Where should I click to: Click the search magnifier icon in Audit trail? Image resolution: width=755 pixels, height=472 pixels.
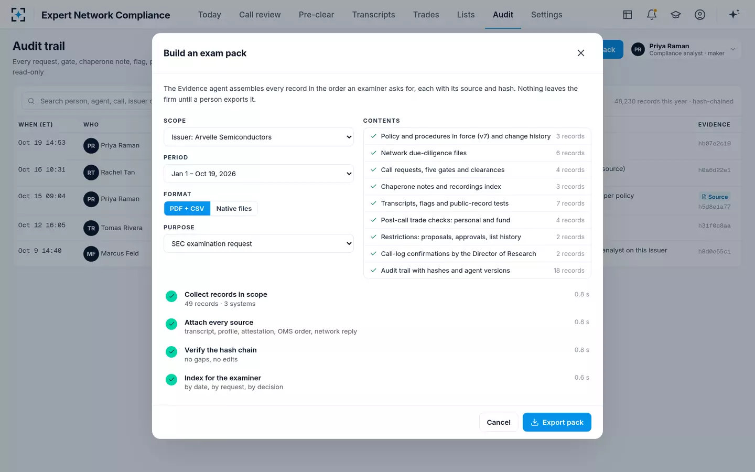point(31,101)
